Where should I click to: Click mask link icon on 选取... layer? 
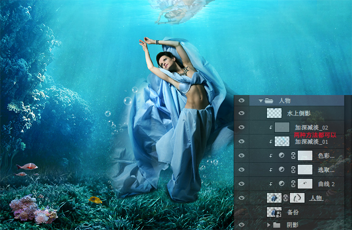(293, 170)
